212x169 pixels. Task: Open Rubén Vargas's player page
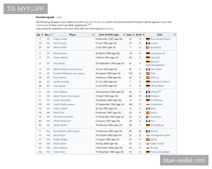tap(60, 139)
